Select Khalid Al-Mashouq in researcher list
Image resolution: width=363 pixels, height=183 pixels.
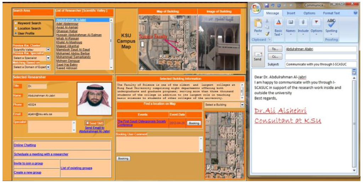coord(69,42)
